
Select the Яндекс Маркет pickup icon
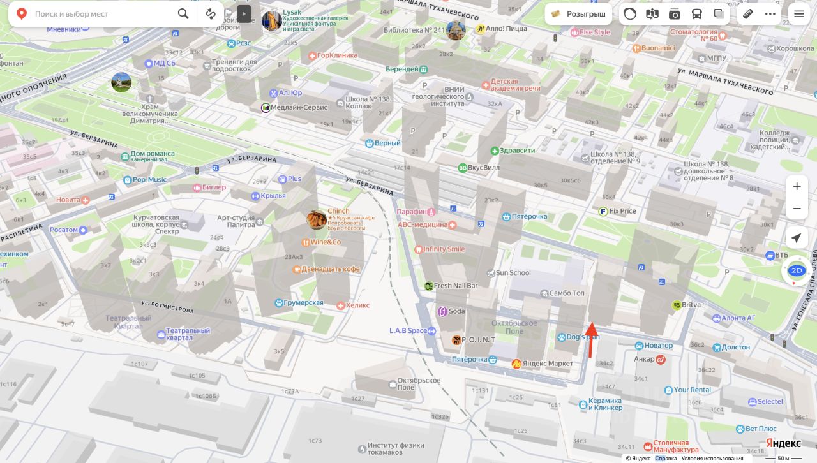point(516,364)
